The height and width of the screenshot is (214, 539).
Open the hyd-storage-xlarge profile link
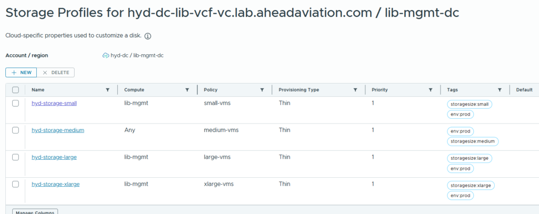click(x=56, y=184)
